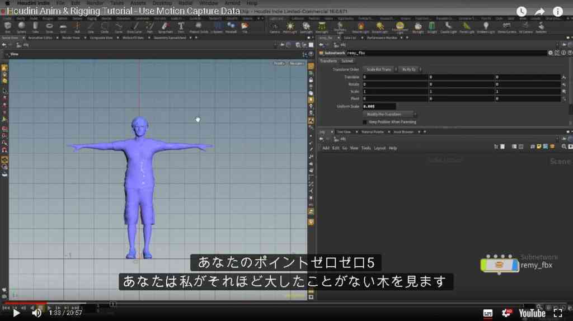Select the File shelf tool
The image size is (573, 321).
[245, 27]
